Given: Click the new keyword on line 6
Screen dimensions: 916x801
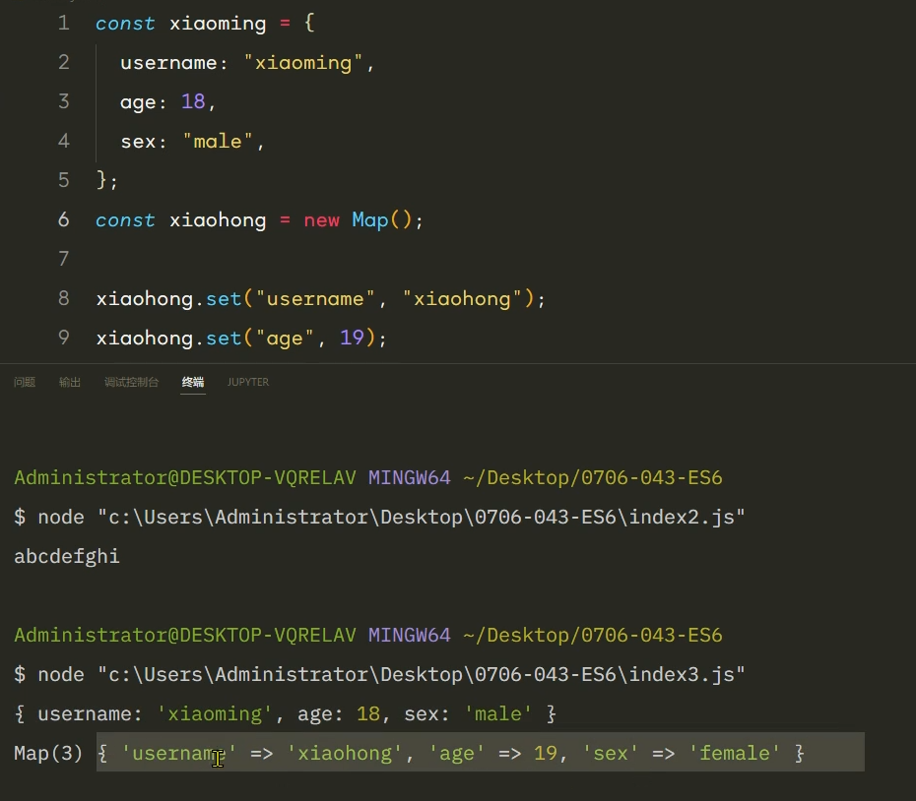Looking at the screenshot, I should click(x=321, y=219).
